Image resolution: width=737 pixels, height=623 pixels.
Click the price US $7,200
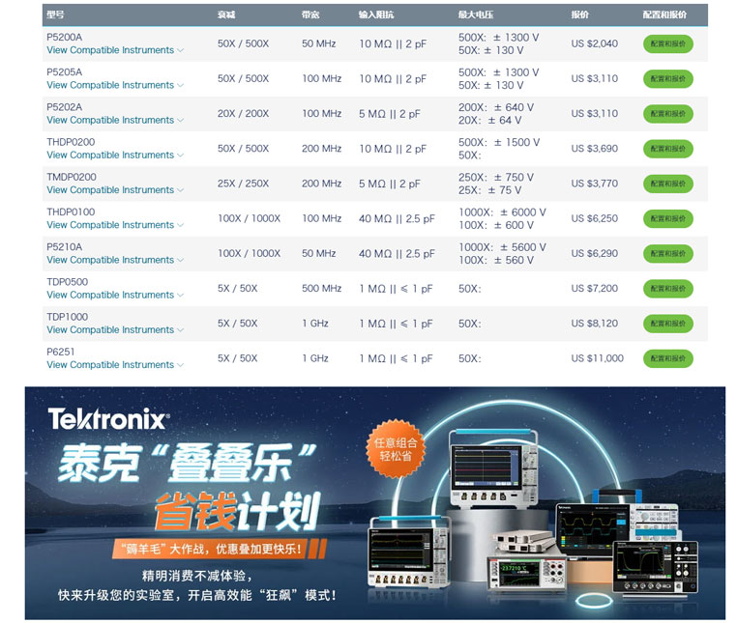tap(595, 289)
